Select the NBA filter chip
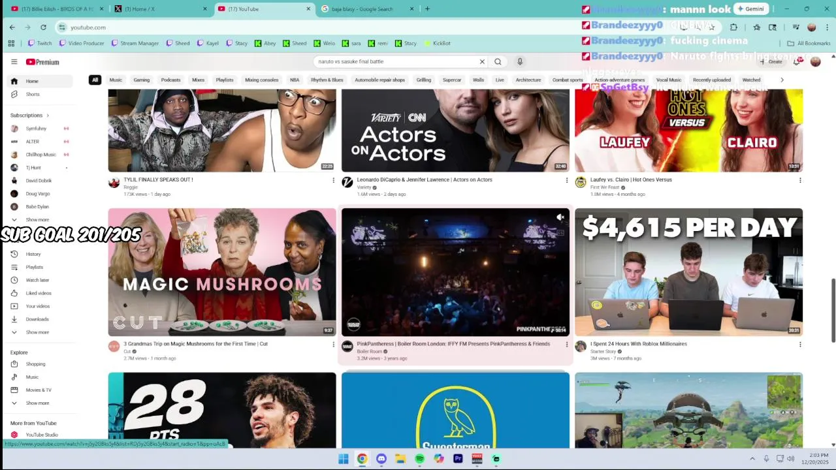836x470 pixels. (295, 80)
